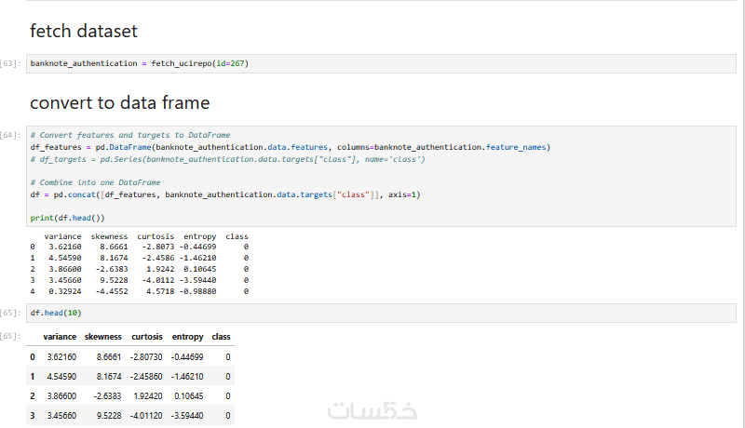Click the "fetch dataset" heading

click(84, 31)
